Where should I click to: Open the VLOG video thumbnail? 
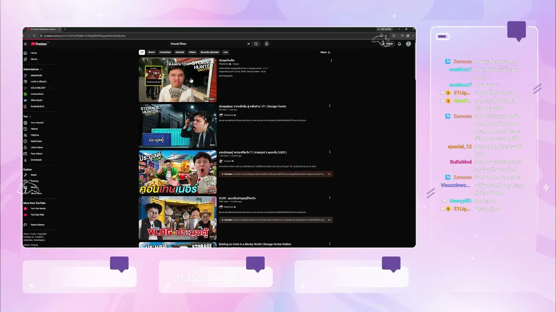pos(178,218)
